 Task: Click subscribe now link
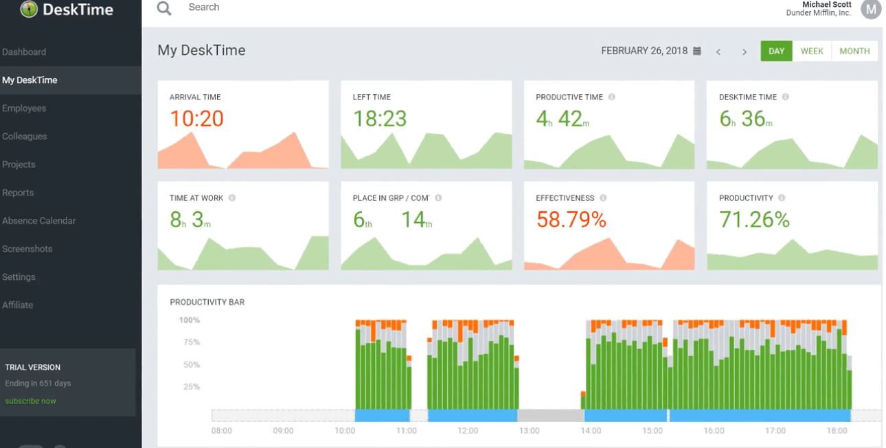tap(31, 401)
